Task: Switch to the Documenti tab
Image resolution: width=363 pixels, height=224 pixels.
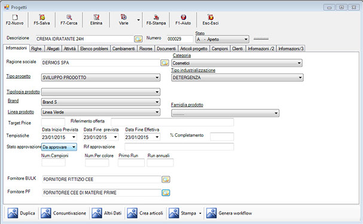Action: pos(166,48)
